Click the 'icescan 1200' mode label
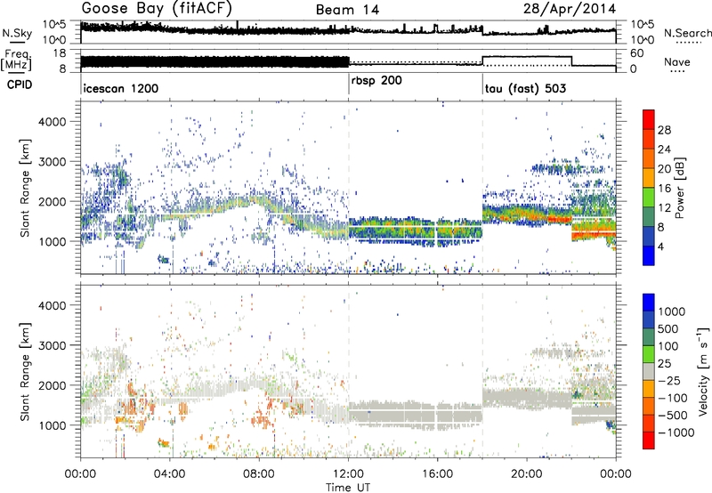Image resolution: width=712 pixels, height=493 pixels. (121, 88)
